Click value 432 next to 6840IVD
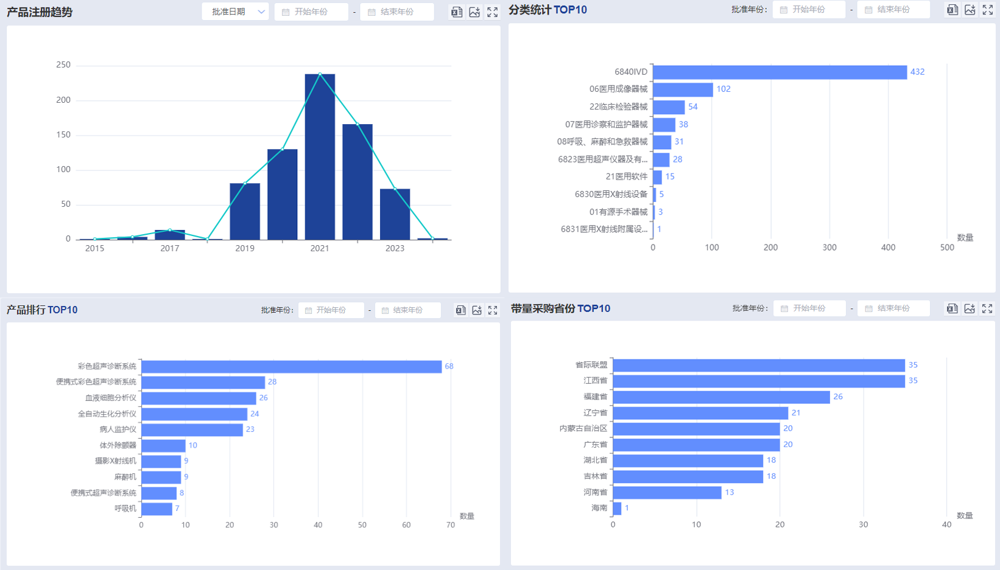 tap(917, 72)
